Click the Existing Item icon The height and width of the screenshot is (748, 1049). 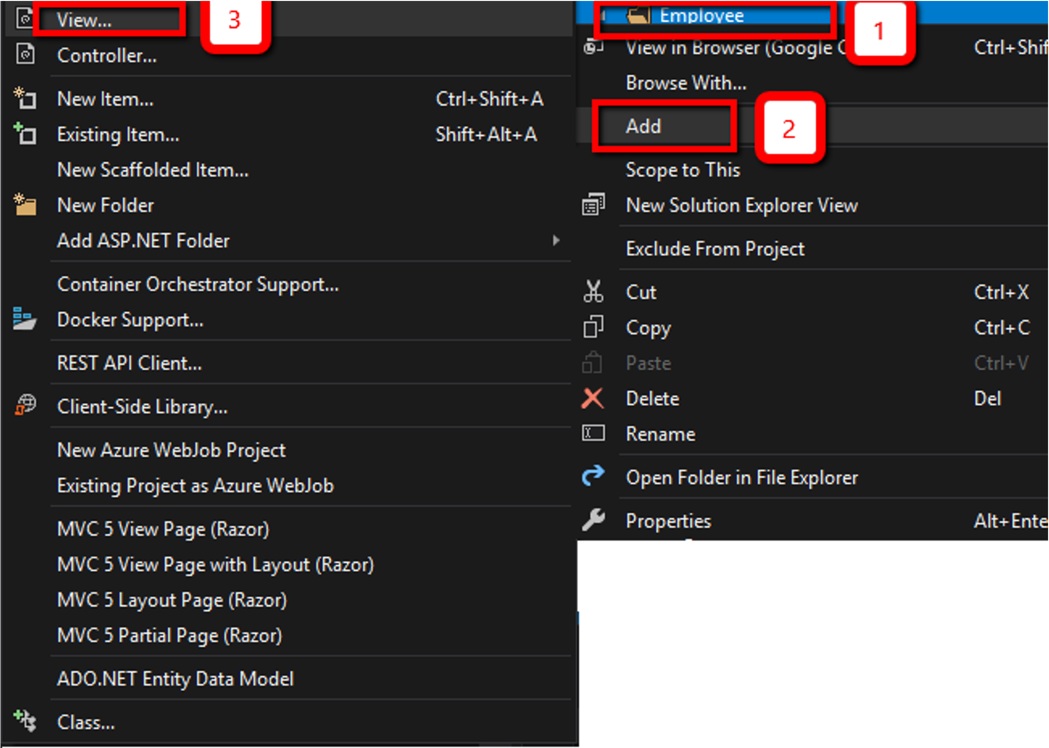tap(25, 134)
